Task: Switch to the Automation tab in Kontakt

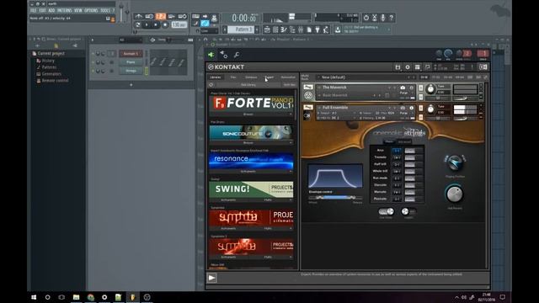Action: [x=288, y=77]
